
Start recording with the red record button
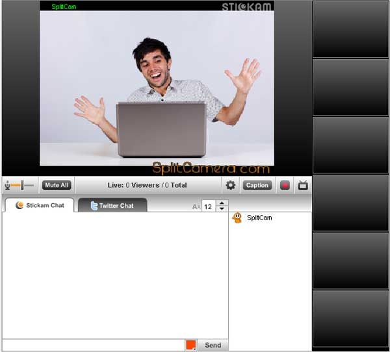point(285,185)
